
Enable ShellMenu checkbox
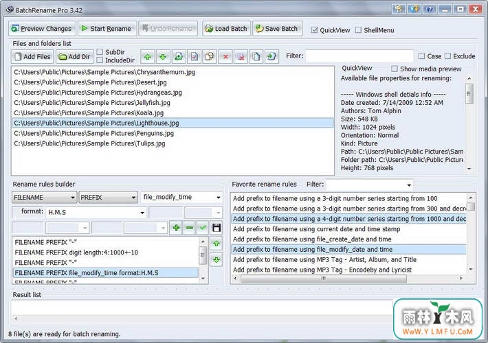[x=359, y=30]
